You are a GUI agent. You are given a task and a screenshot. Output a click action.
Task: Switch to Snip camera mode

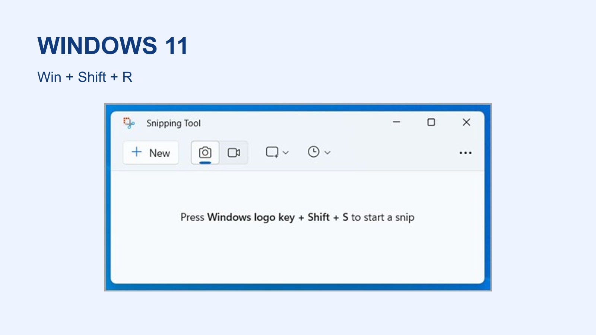(205, 153)
